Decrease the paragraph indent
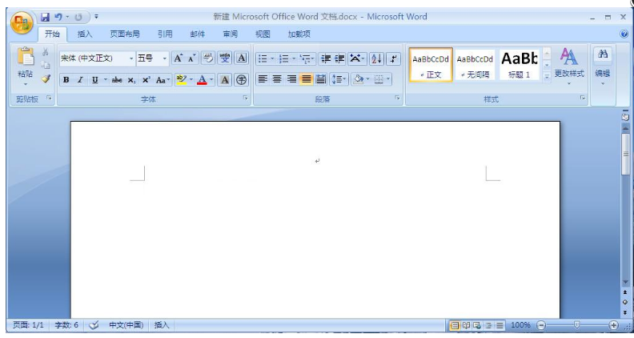The height and width of the screenshot is (338, 634). point(326,58)
